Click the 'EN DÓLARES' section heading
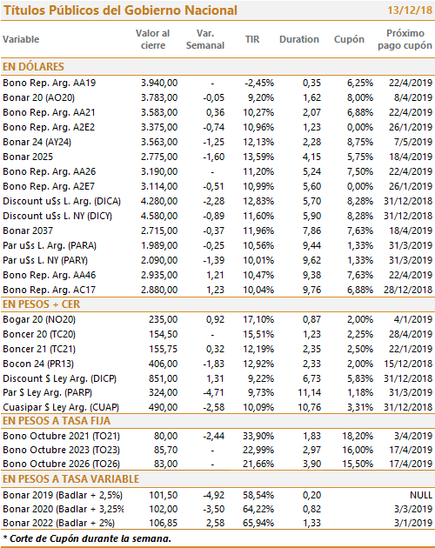 pos(33,66)
